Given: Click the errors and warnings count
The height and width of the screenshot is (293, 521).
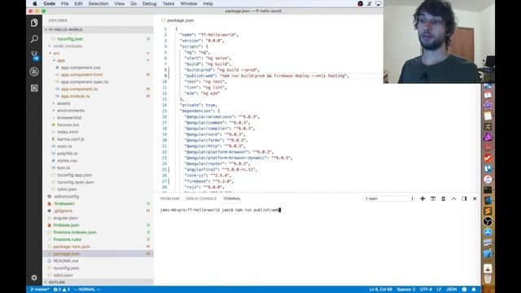Looking at the screenshot, I should [x=62, y=290].
